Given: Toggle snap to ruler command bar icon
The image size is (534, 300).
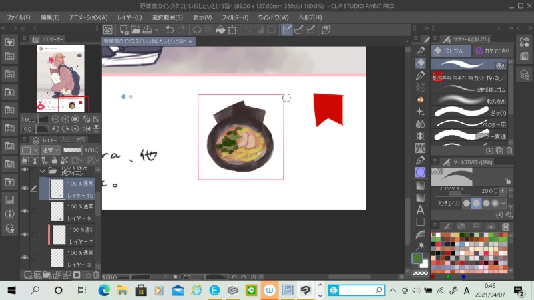Looking at the screenshot, I should pos(287,30).
